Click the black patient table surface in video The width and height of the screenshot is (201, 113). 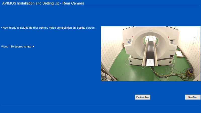click(150, 50)
